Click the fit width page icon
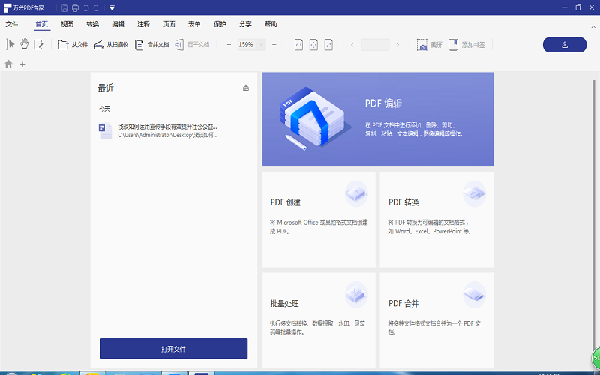600x375 pixels. [x=298, y=45]
